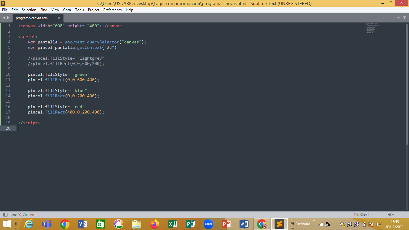Open File Explorer from taskbar

[x=136, y=224]
